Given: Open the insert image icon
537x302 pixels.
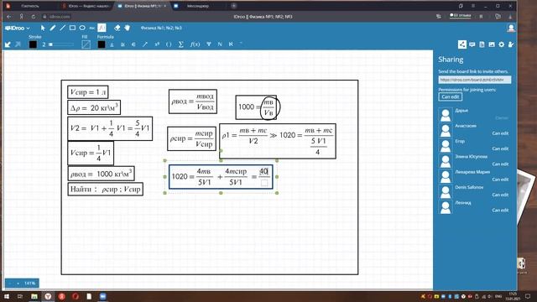Looking at the screenshot, I should click(x=492, y=44).
